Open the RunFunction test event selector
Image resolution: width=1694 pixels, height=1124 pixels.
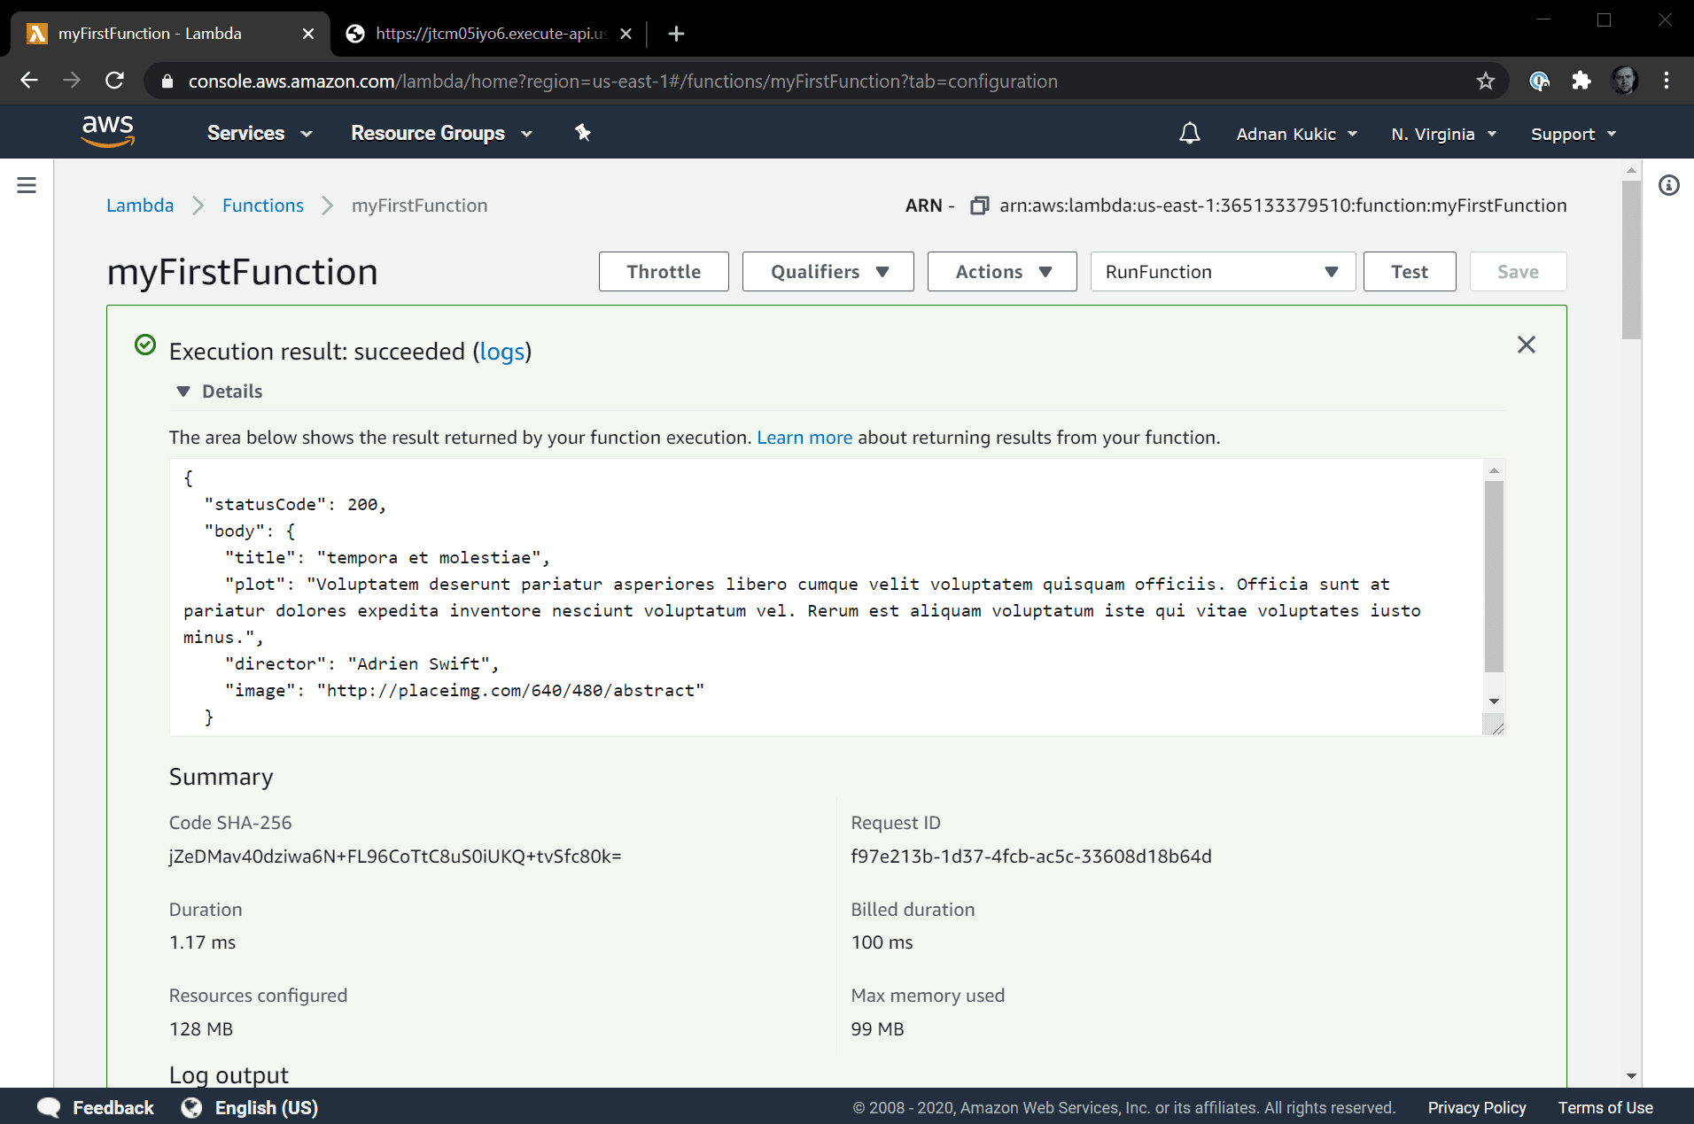tap(1222, 272)
